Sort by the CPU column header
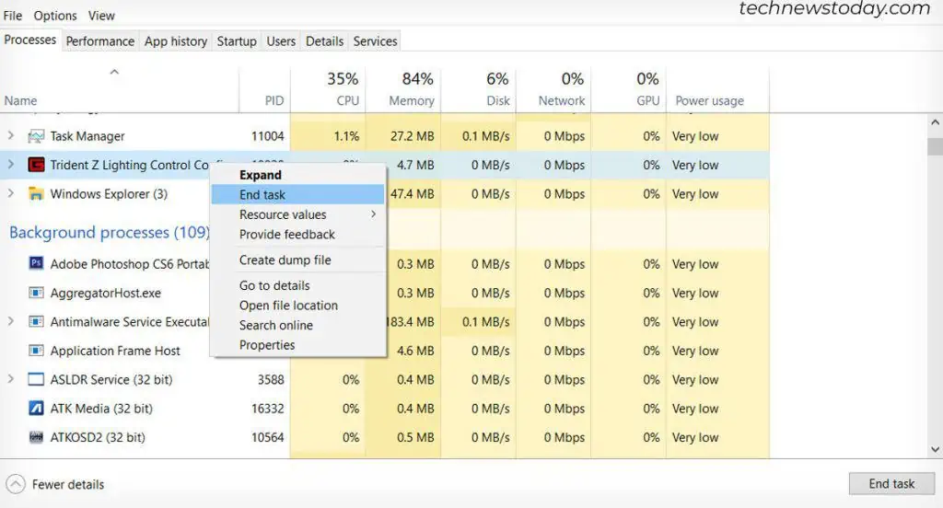The image size is (943, 508). pos(328,89)
